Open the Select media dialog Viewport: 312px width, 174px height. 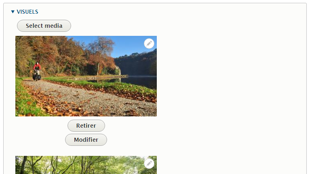point(44,26)
